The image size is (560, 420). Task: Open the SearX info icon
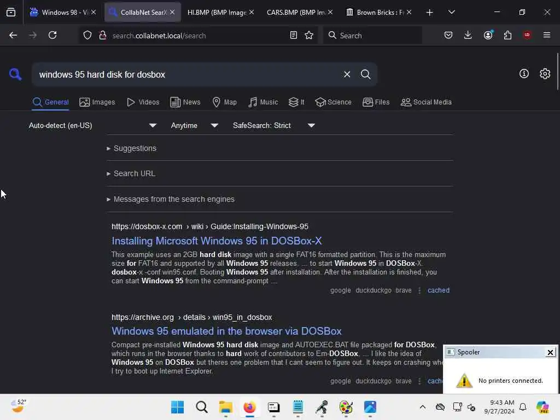click(524, 74)
